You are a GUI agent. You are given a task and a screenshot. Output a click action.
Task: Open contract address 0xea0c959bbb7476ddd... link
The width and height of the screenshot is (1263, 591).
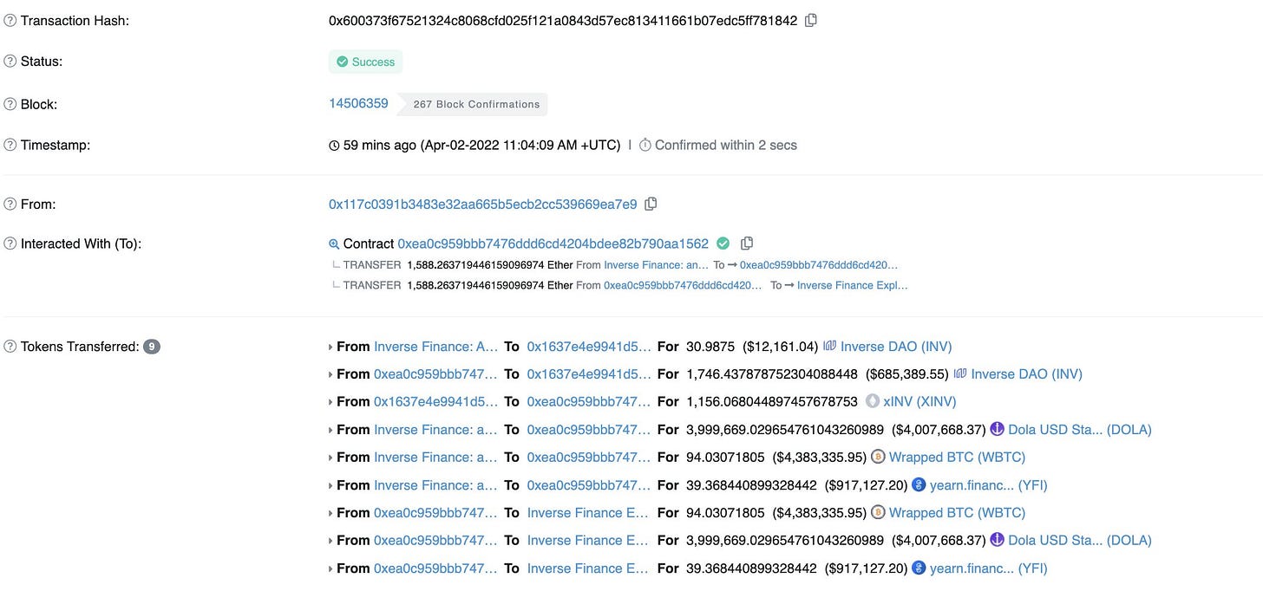pyautogui.click(x=553, y=244)
